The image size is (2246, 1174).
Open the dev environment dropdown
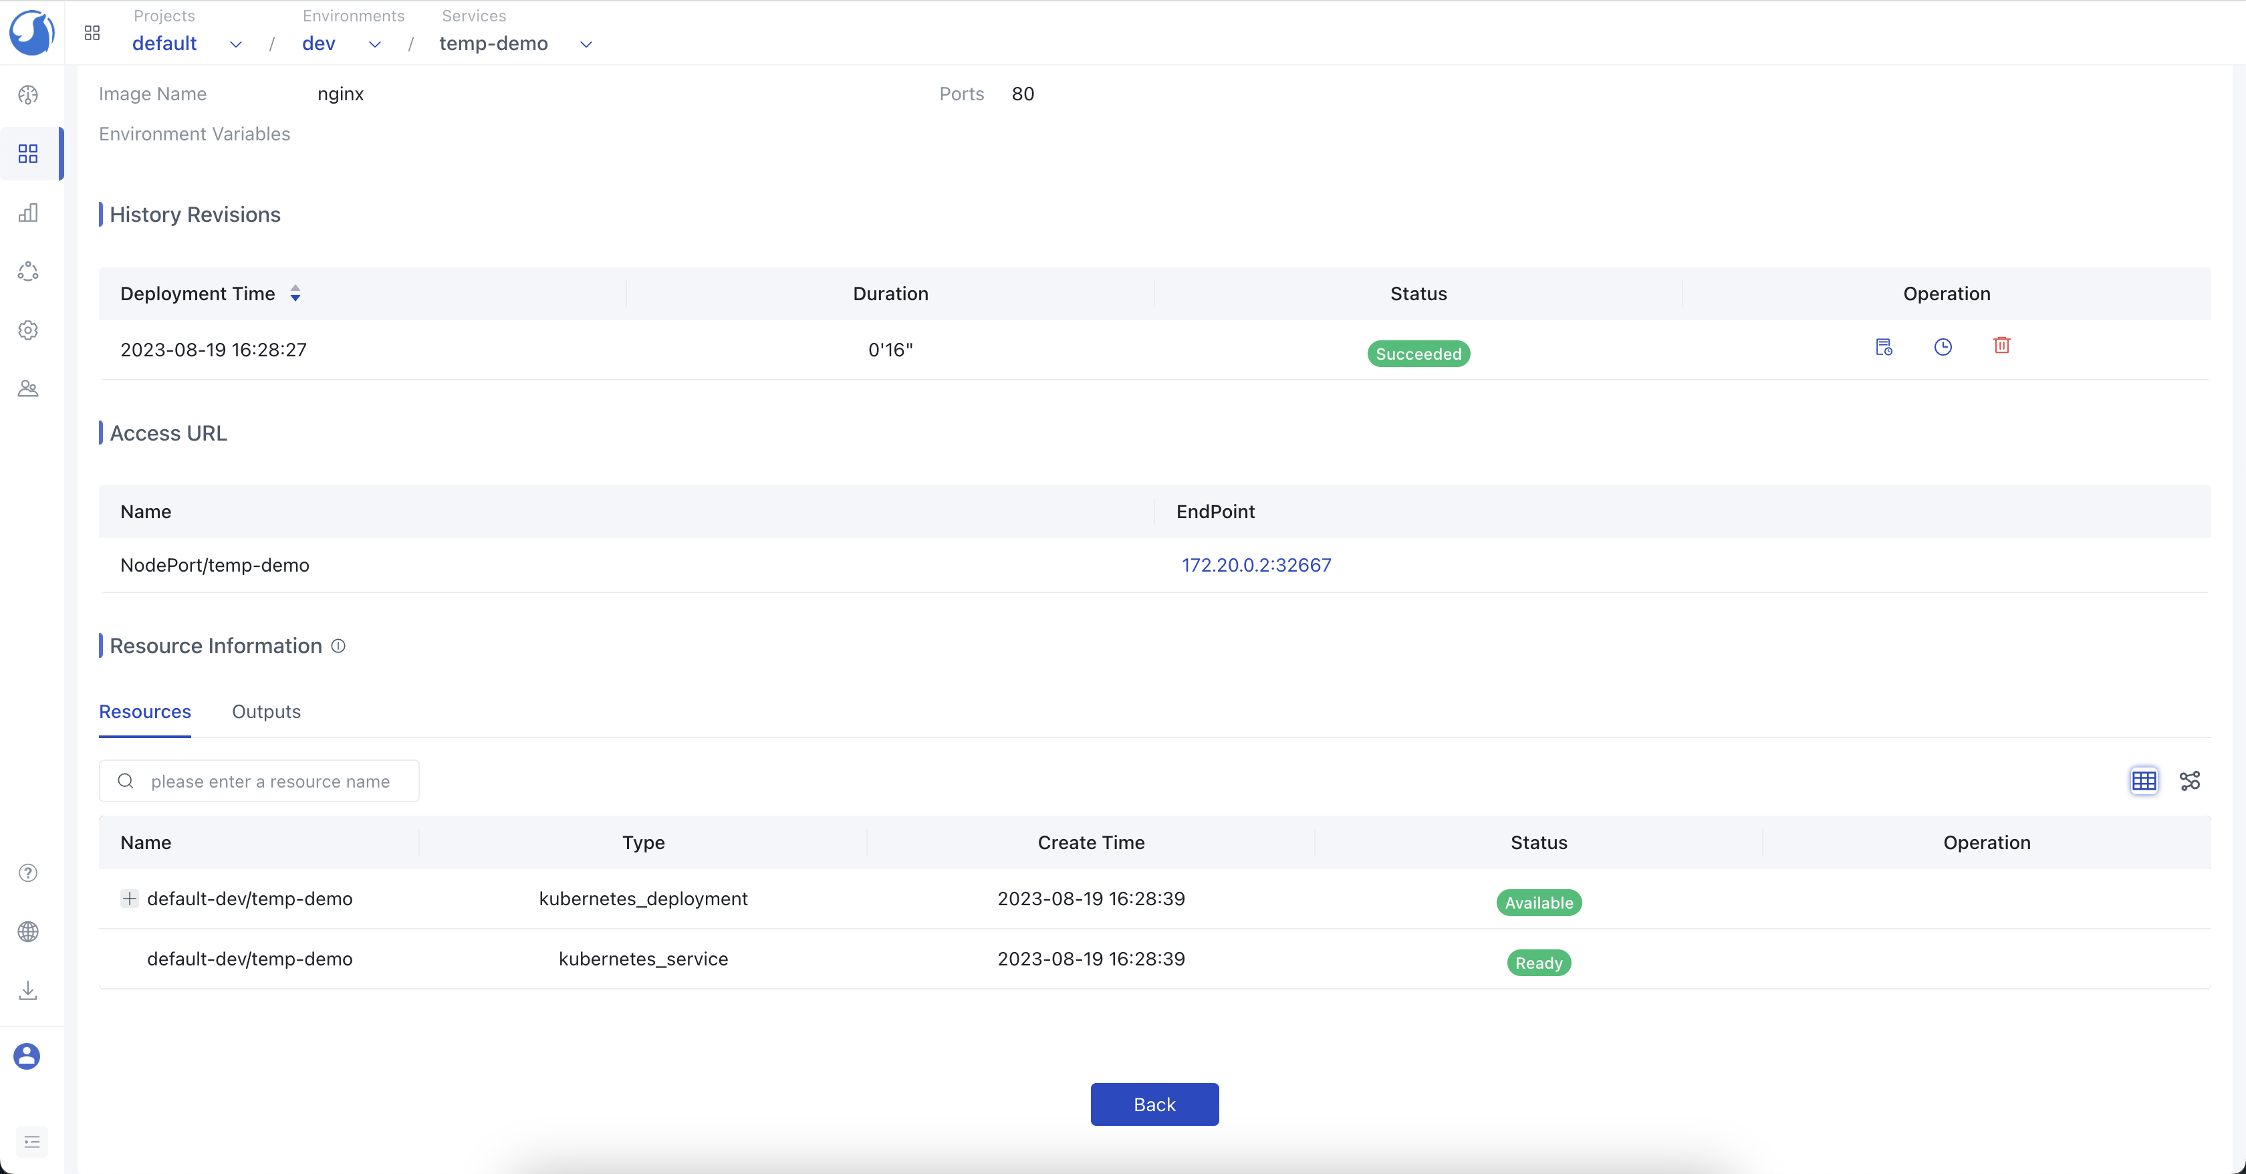(x=375, y=45)
